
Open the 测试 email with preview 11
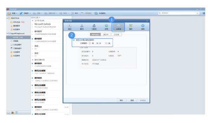pyautogui.click(x=47, y=55)
